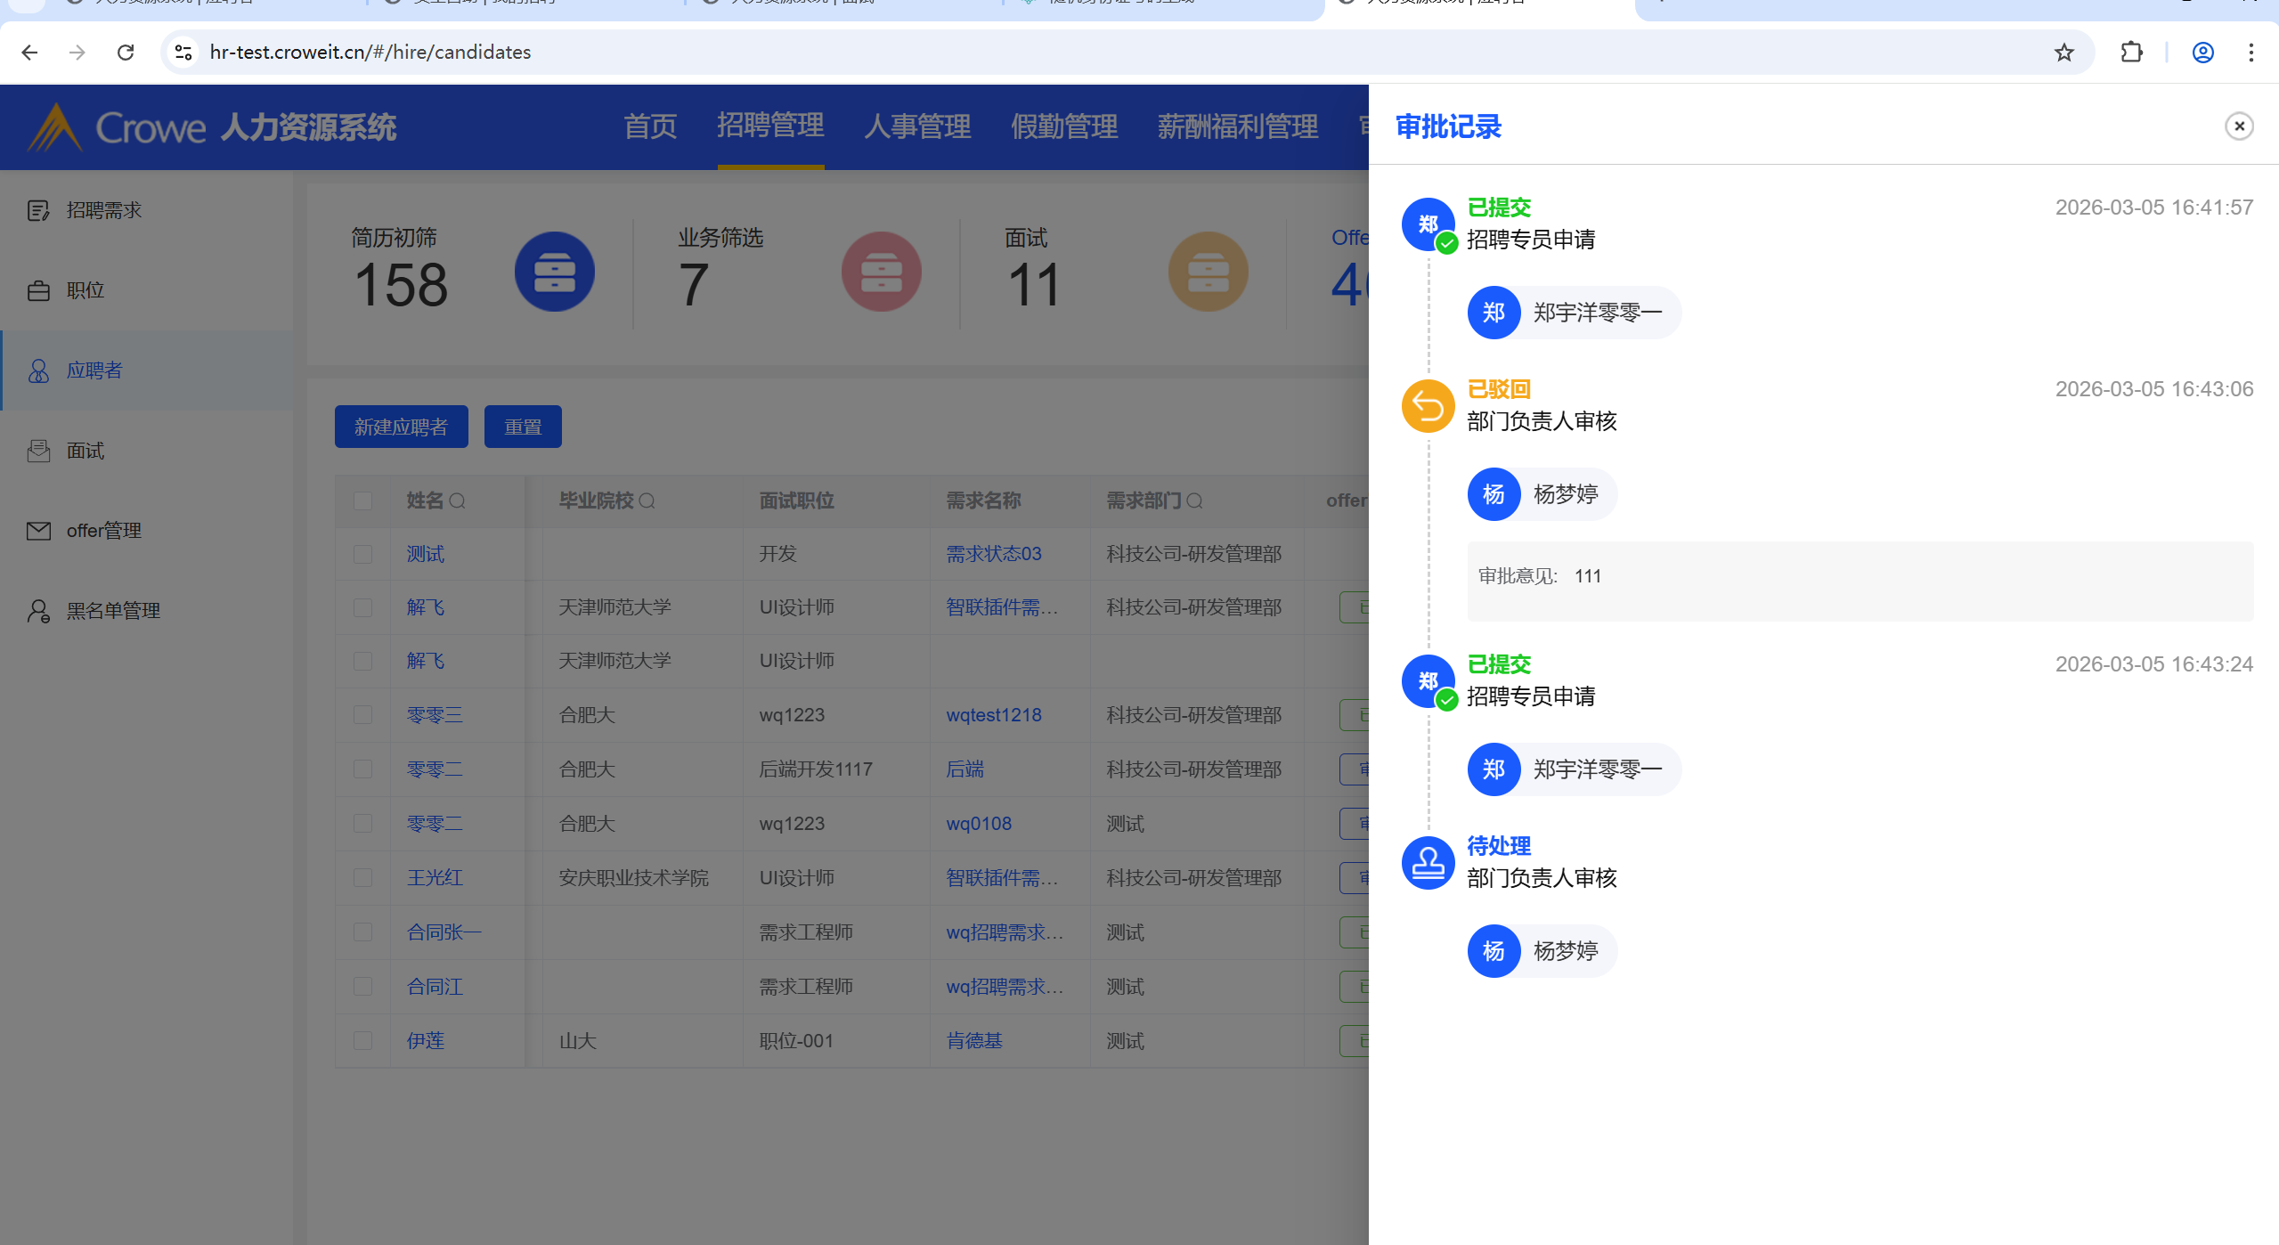This screenshot has width=2279, height=1245.
Task: Toggle the select-all header checkbox
Action: pos(362,500)
